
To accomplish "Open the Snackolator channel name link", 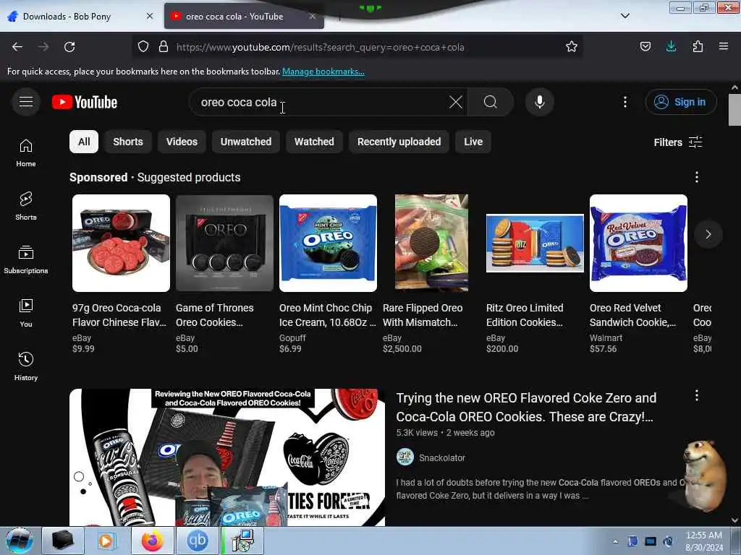I will (442, 457).
